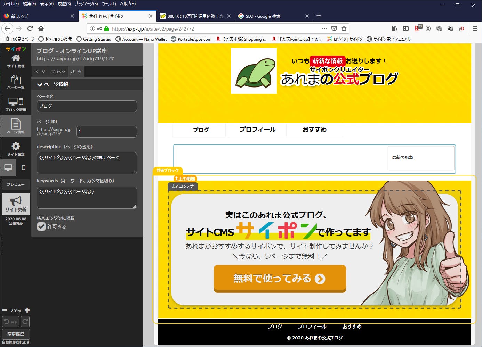Go to browser home page
This screenshot has width=482, height=347.
(x=41, y=28)
